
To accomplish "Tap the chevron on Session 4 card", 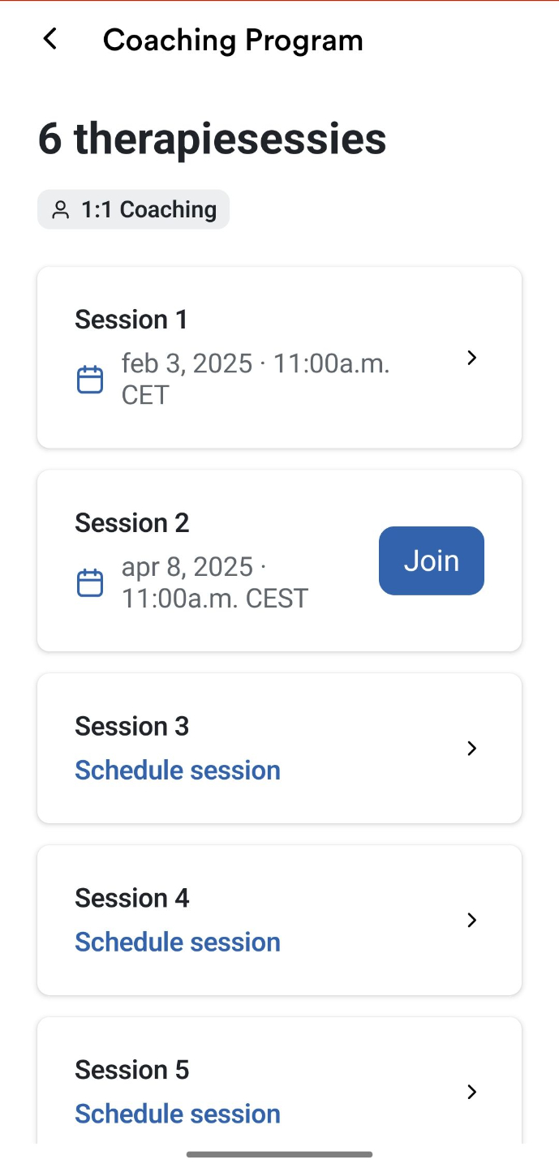I will click(472, 920).
